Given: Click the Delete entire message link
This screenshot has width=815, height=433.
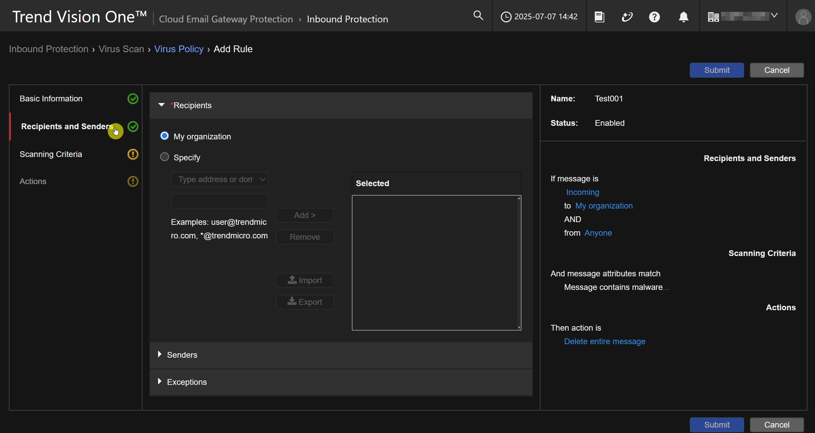Looking at the screenshot, I should tap(604, 341).
